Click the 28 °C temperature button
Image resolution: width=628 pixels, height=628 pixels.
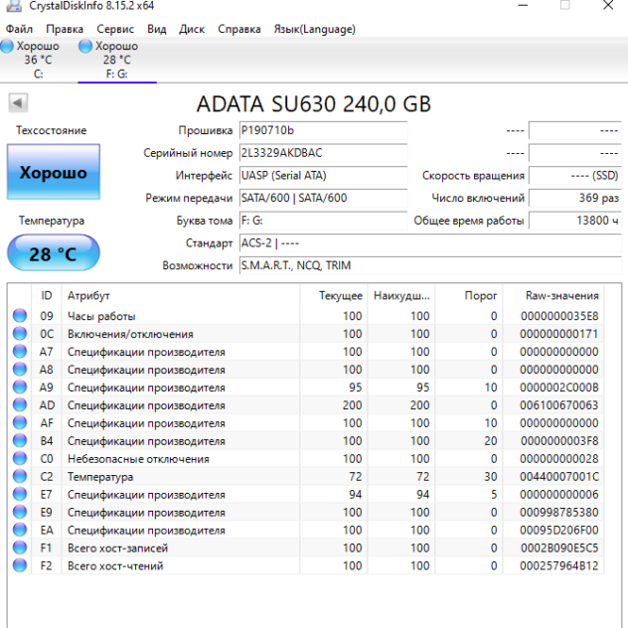54,253
